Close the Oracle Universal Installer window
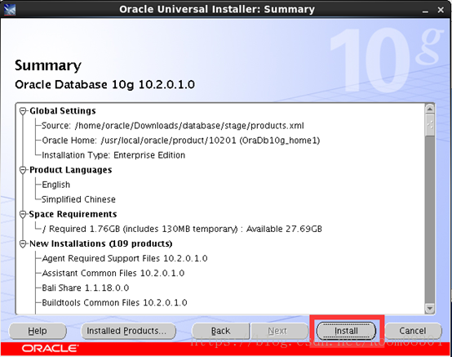This screenshot has height=357, width=452. coord(441,10)
